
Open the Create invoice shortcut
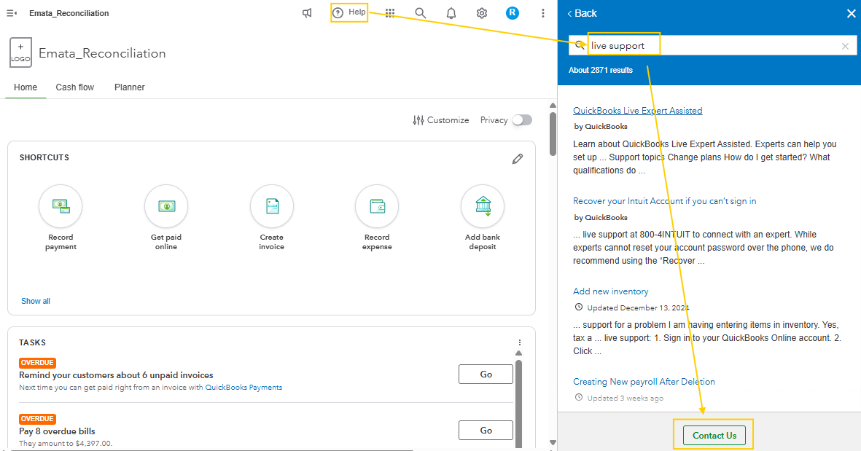272,218
